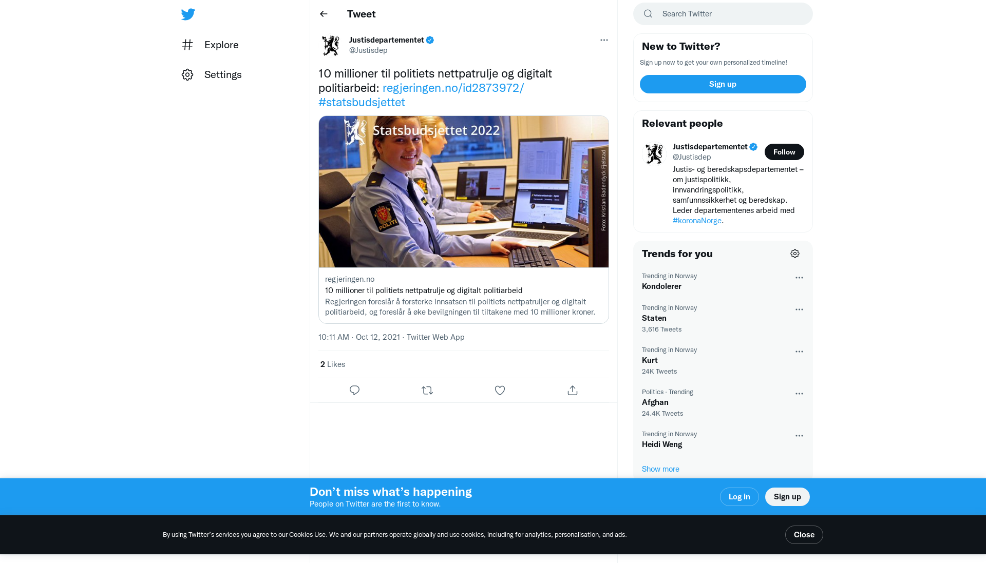Screen dimensions: 986x563
Task: Open more options for Afghan trend
Action: pyautogui.click(x=799, y=394)
